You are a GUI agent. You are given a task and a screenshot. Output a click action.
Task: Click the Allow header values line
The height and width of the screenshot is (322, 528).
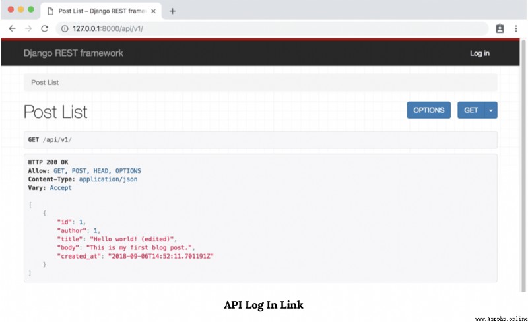pyautogui.click(x=84, y=171)
